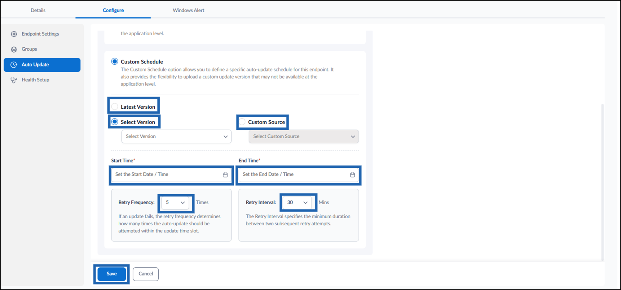
Task: Click the Start Date / Time field
Action: tap(171, 175)
